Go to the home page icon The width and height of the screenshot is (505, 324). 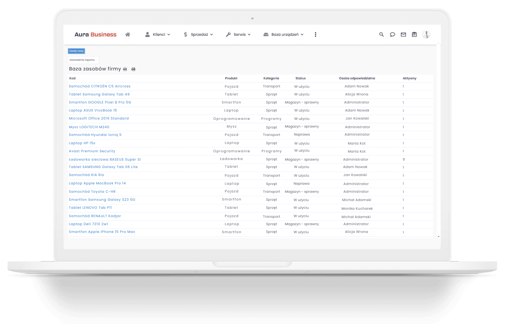pyautogui.click(x=128, y=35)
